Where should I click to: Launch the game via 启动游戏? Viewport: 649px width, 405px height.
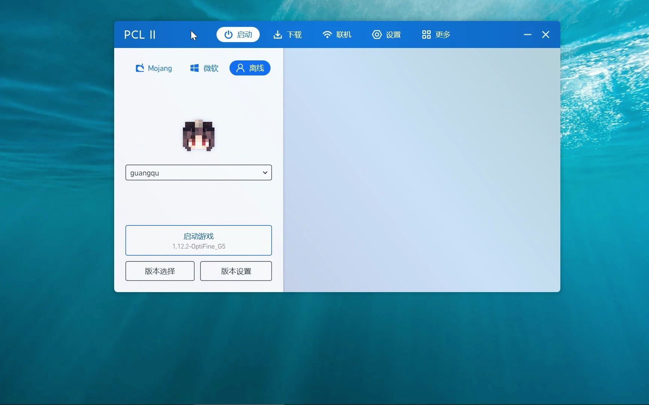point(198,240)
